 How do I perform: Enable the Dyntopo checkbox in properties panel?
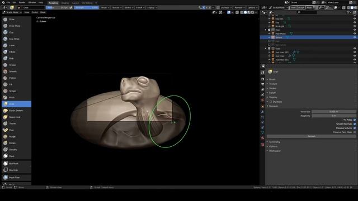click(271, 102)
